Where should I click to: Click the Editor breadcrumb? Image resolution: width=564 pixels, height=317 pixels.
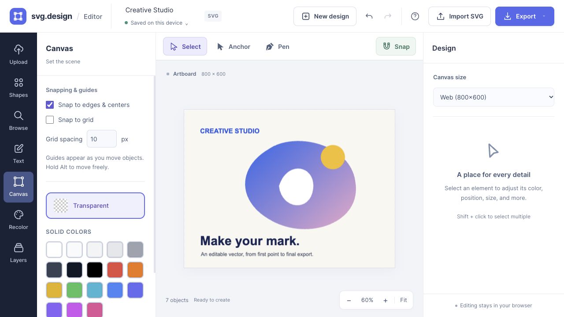tap(93, 16)
